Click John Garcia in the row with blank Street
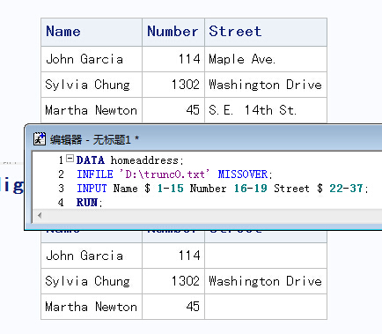The width and height of the screenshot is (382, 334). (92, 256)
